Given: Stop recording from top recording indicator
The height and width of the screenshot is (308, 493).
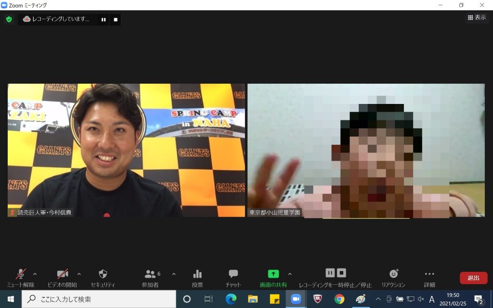Looking at the screenshot, I should pyautogui.click(x=116, y=19).
